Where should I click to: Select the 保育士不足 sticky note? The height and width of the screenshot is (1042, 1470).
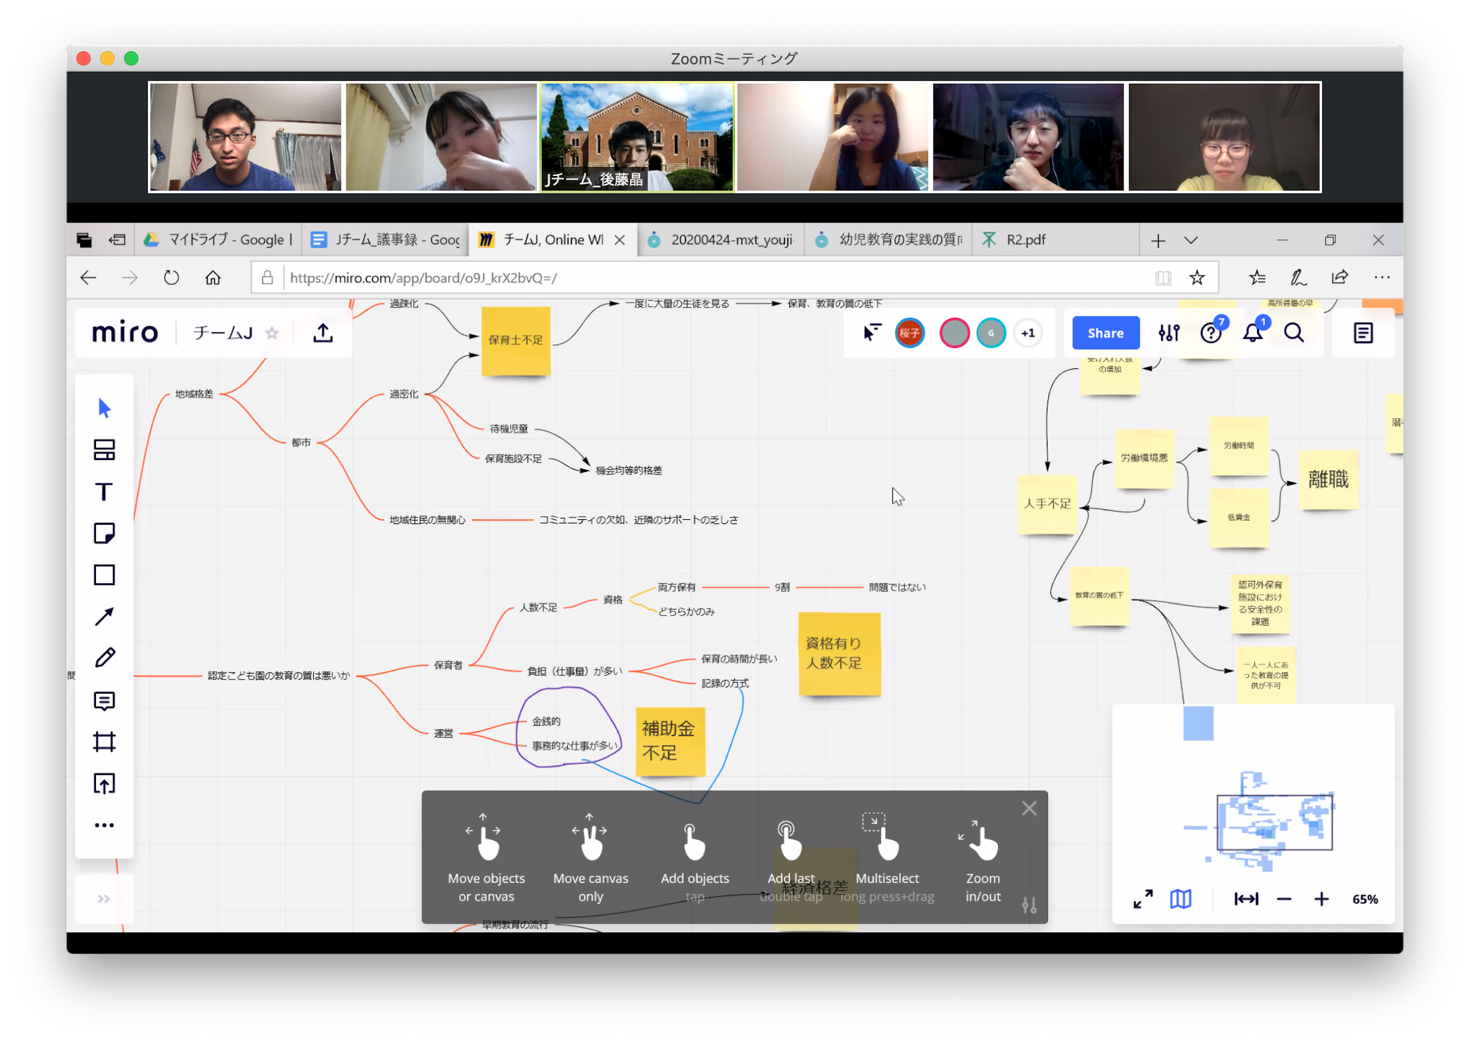coord(515,340)
